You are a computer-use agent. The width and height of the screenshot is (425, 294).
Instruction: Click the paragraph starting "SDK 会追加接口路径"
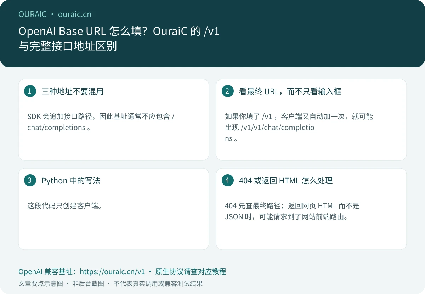[x=101, y=122]
